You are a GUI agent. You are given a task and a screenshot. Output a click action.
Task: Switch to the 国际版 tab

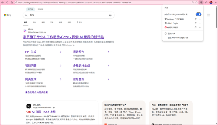pos(41,9)
